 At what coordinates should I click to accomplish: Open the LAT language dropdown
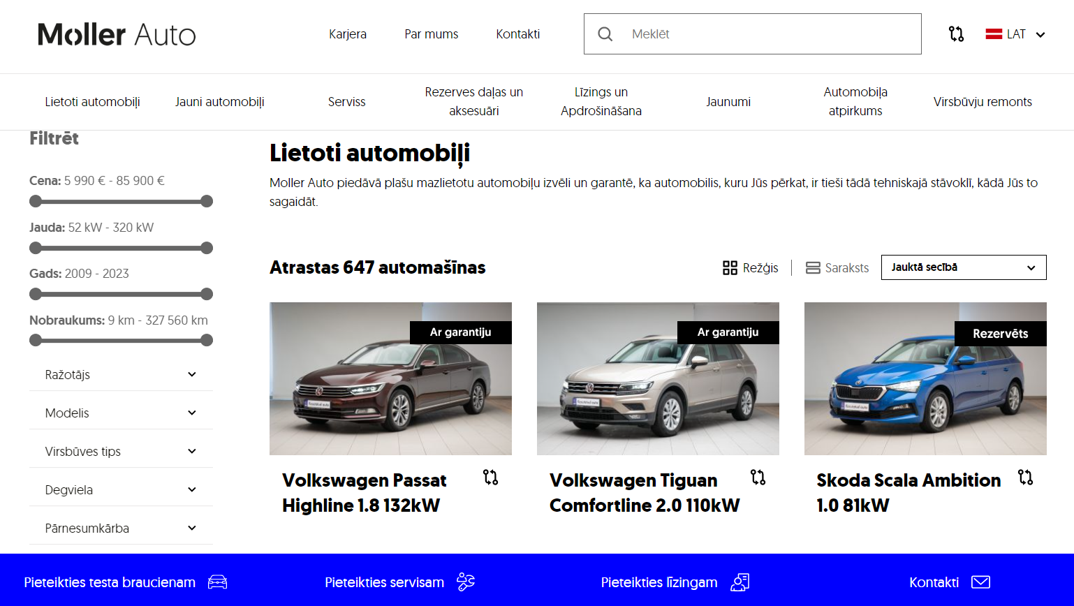(x=1015, y=34)
